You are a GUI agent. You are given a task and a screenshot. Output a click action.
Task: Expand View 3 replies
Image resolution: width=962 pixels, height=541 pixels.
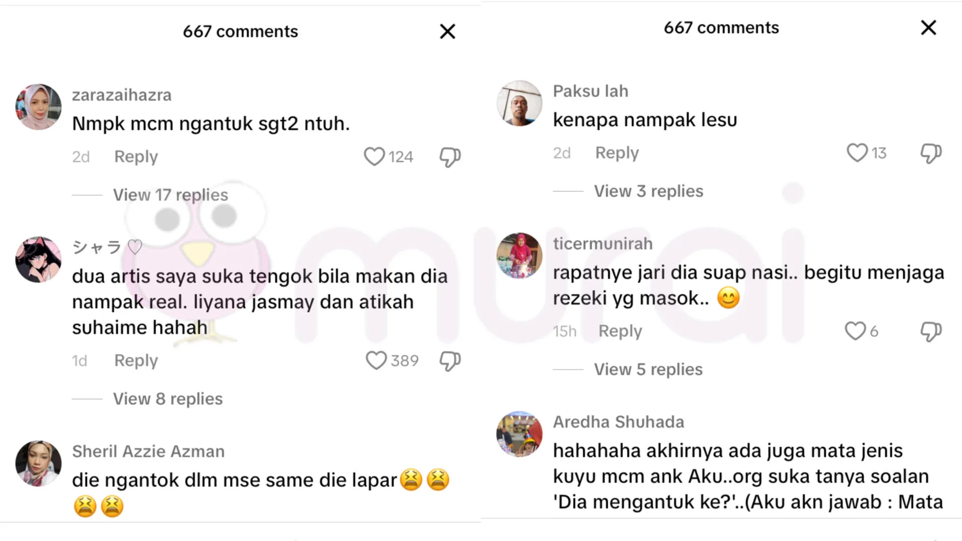(x=648, y=191)
